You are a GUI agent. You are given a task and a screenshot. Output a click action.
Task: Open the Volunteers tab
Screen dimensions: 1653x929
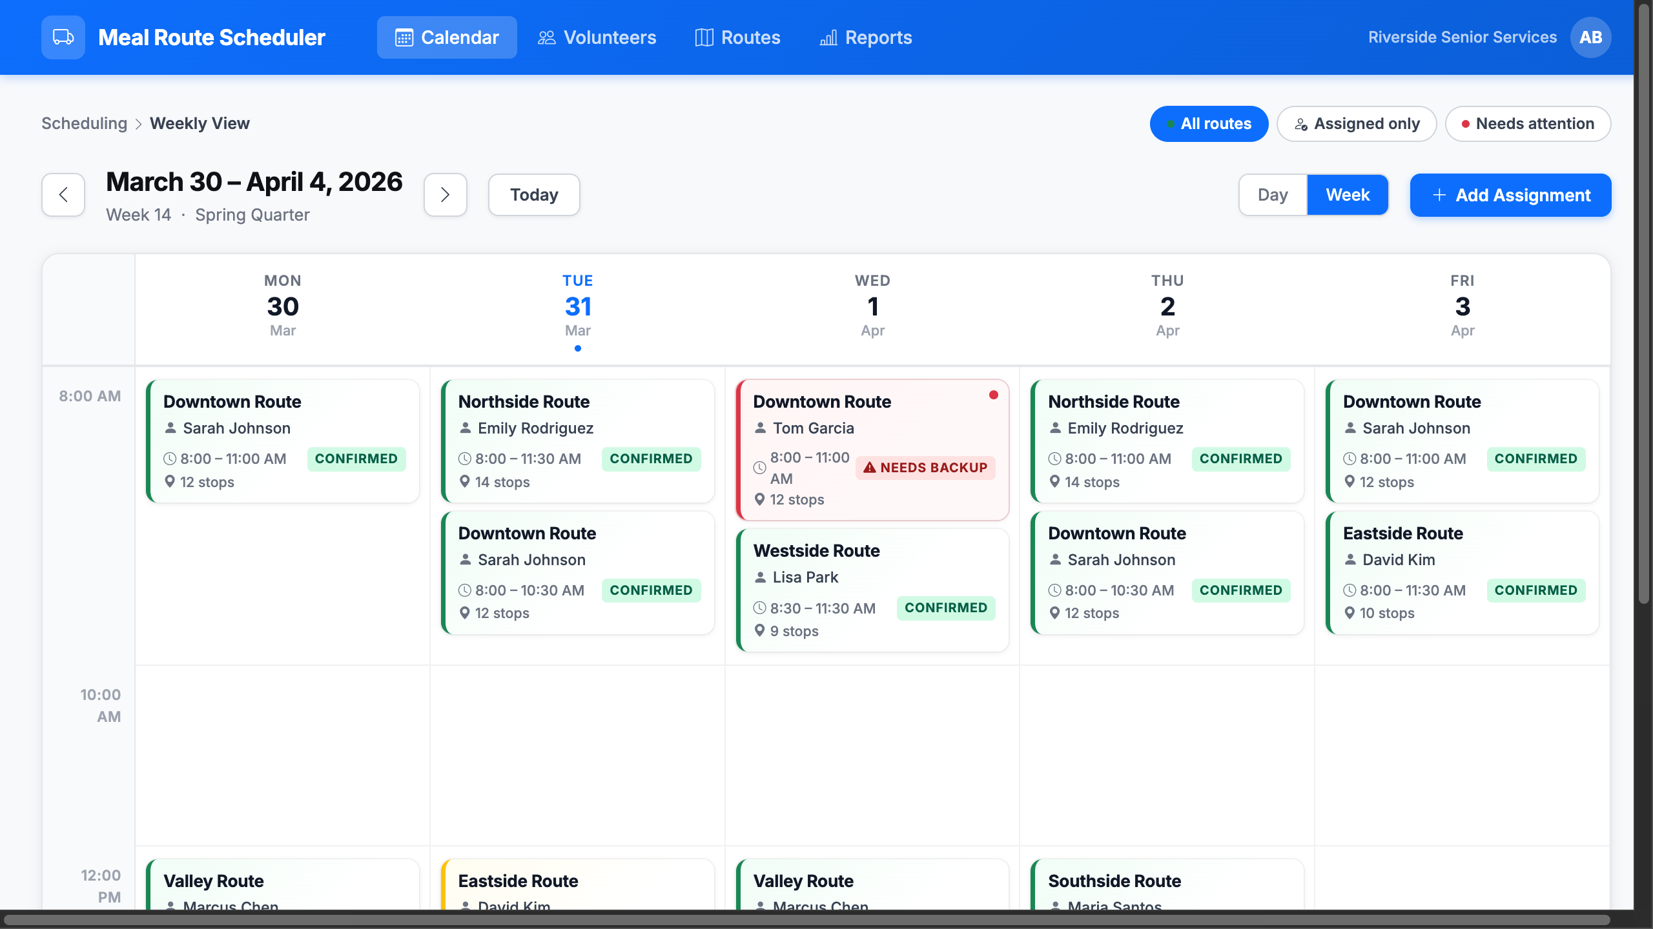[597, 37]
